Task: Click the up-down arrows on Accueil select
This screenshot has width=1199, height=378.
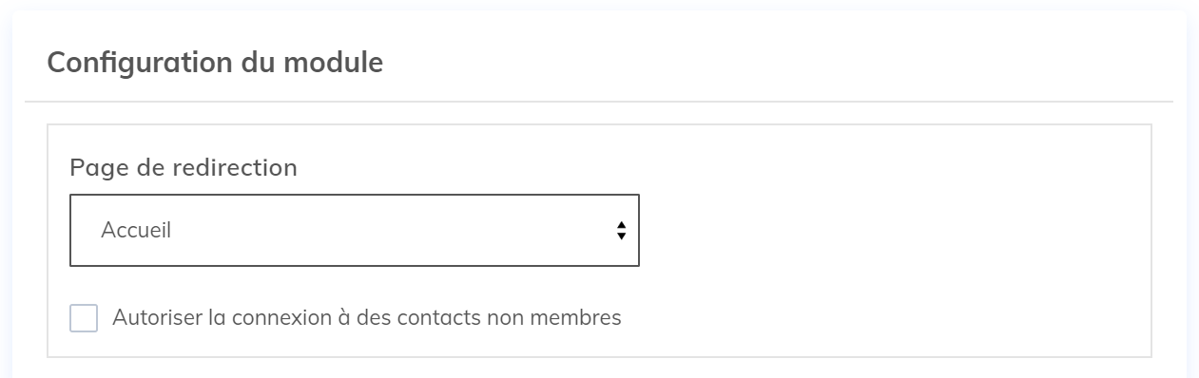Action: (x=621, y=230)
